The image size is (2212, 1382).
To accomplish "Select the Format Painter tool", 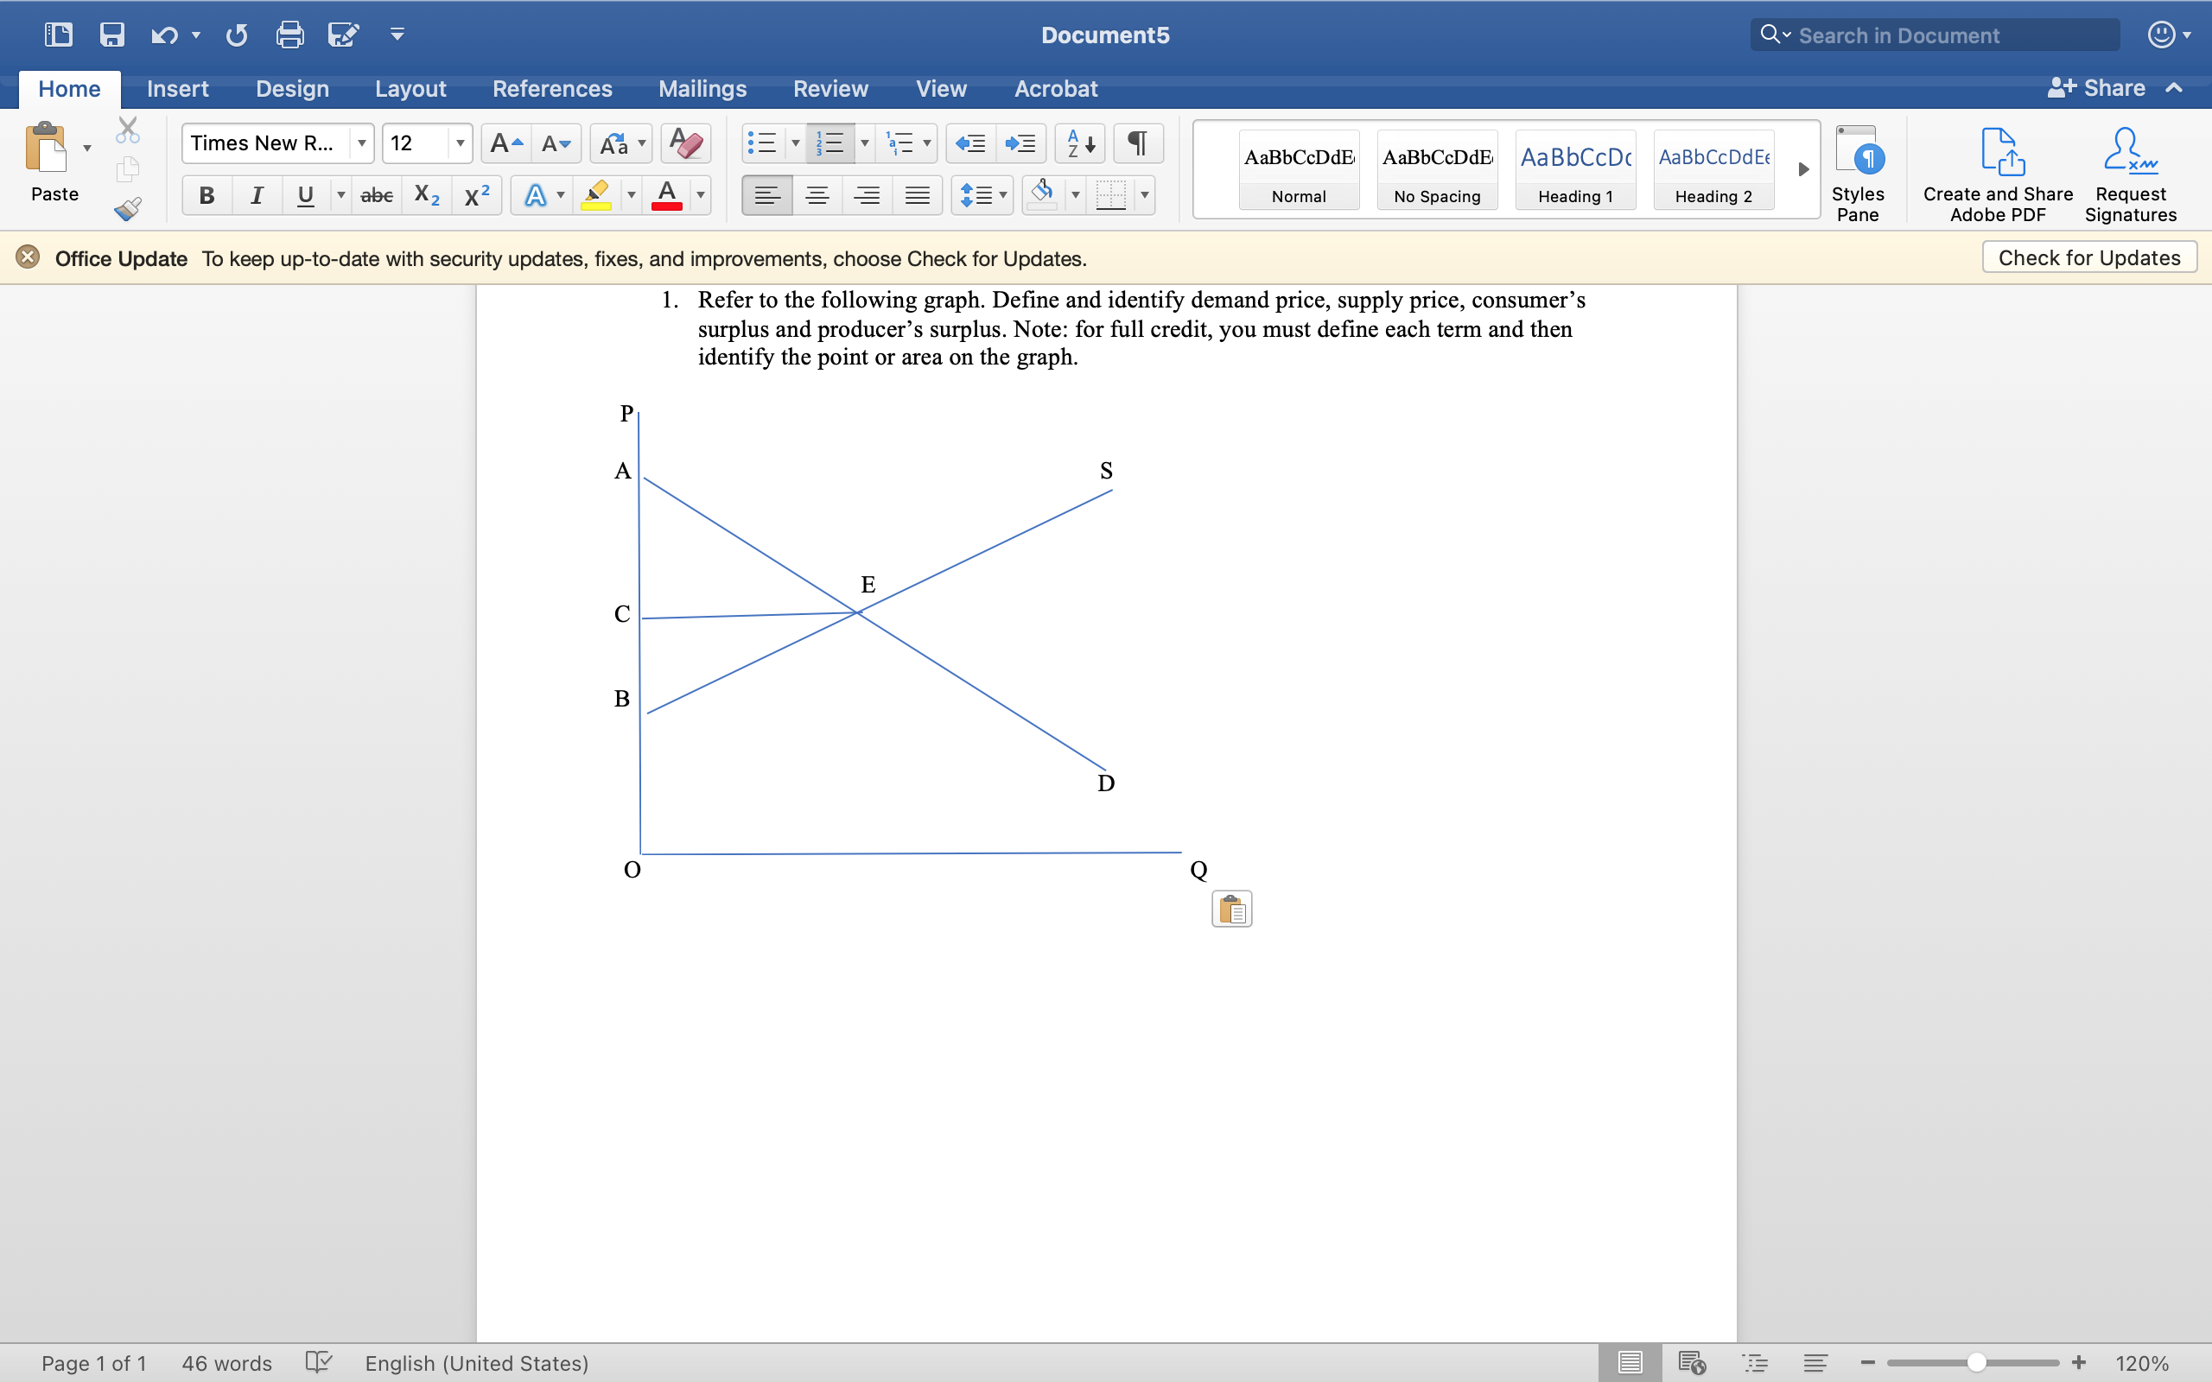I will [127, 208].
